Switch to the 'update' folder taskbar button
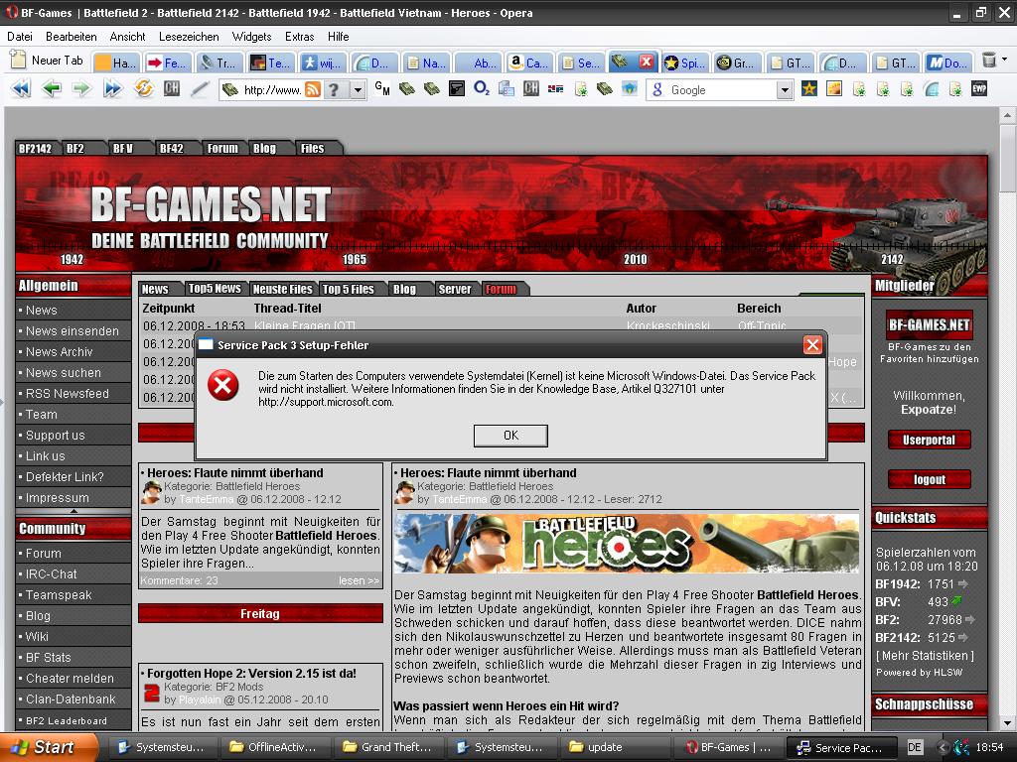1017x762 pixels. click(613, 747)
